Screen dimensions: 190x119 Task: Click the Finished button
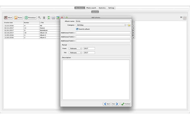(126, 104)
